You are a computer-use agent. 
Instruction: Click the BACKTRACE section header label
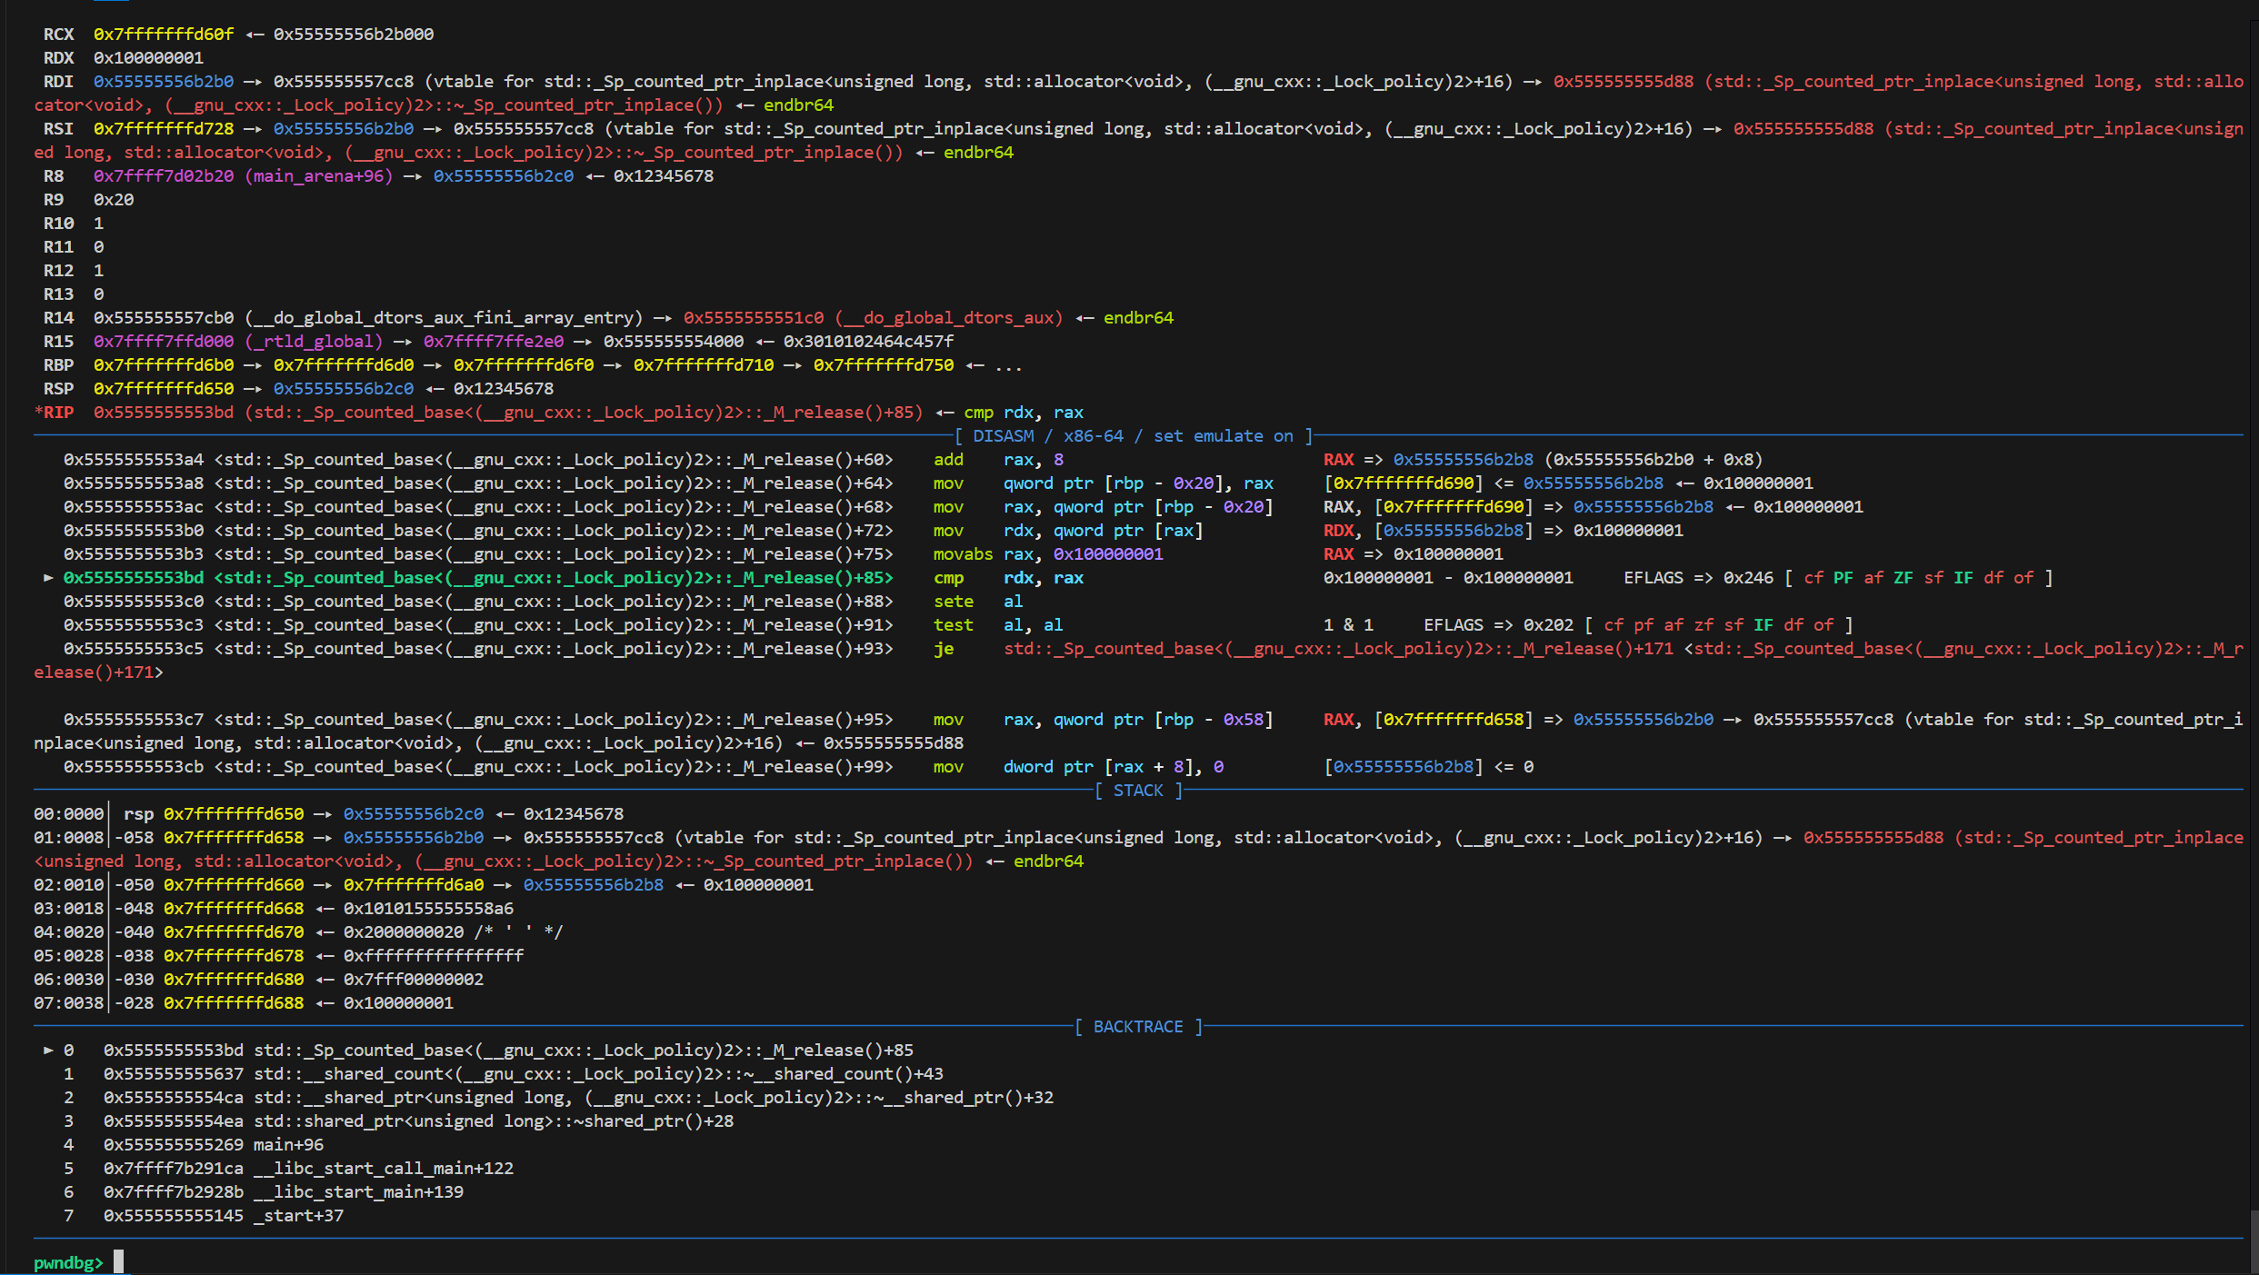click(x=1137, y=1027)
